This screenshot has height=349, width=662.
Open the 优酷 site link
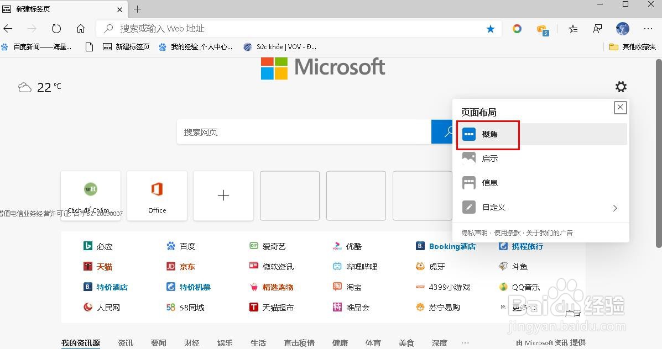coord(347,246)
